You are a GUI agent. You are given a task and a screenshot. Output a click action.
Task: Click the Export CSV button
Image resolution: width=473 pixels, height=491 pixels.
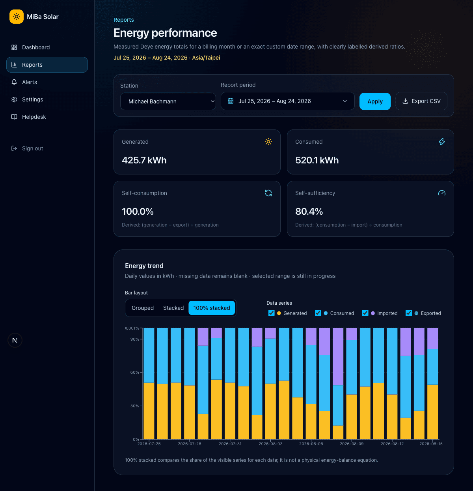421,101
